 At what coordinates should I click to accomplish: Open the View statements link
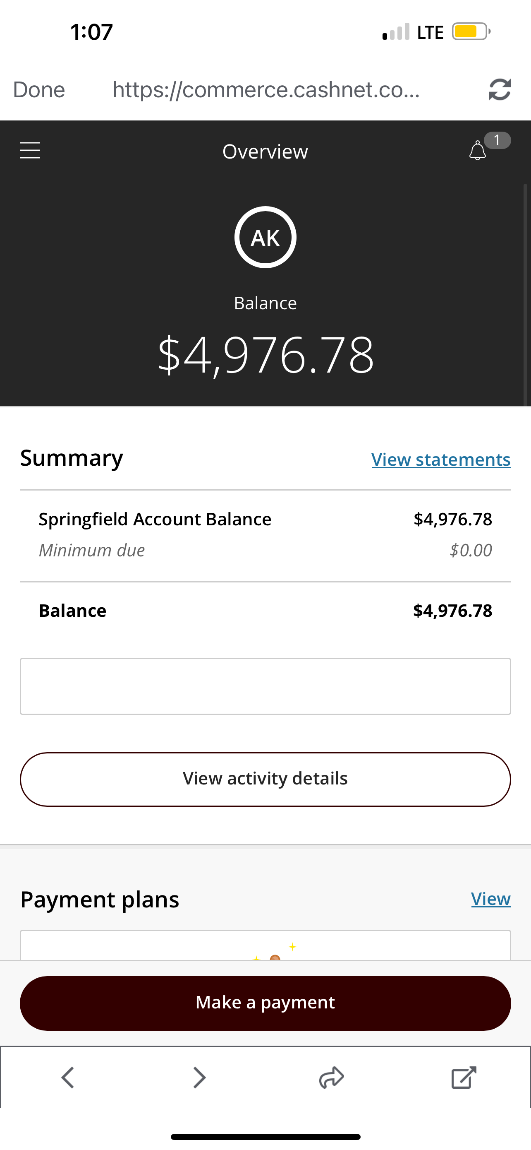pyautogui.click(x=441, y=460)
